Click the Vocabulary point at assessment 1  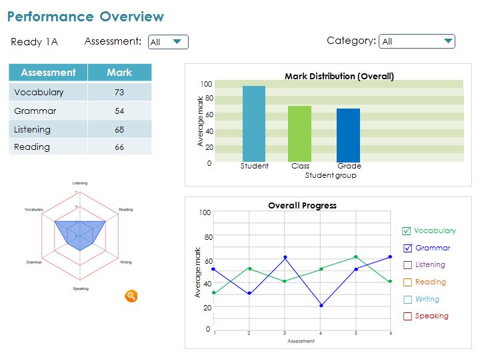pos(213,292)
